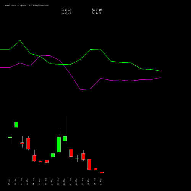Image resolution: width=191 pixels, height=191 pixels.
Task: Select the red candle above 05 May
Action: point(28,144)
